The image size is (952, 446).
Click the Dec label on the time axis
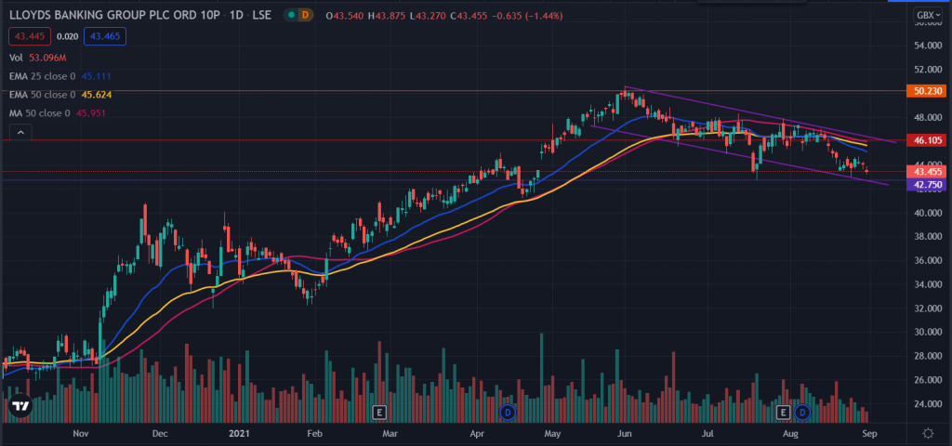(160, 434)
